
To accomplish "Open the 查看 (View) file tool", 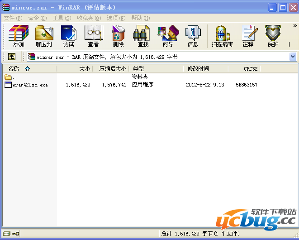I will coord(94,36).
